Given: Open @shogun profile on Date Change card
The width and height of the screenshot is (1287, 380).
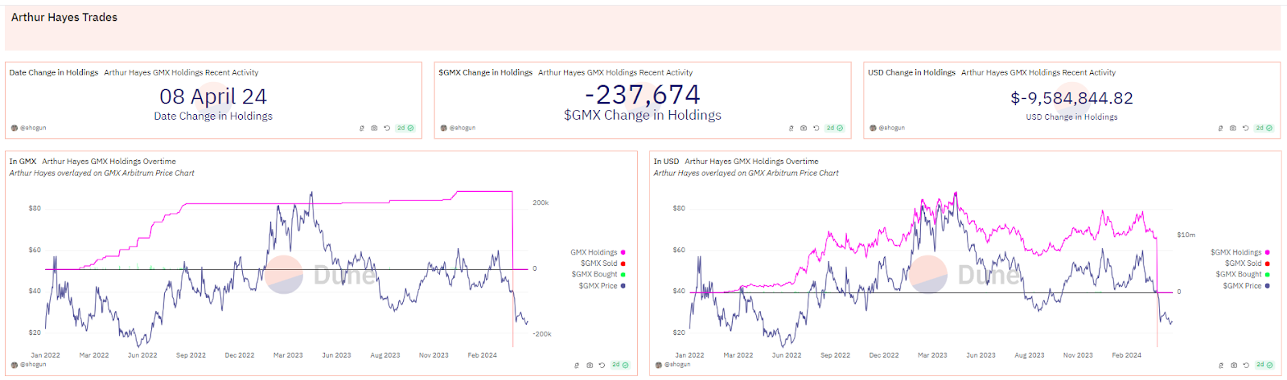Looking at the screenshot, I should tap(28, 128).
